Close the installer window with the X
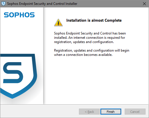149x118 pixels. pos(144,4)
